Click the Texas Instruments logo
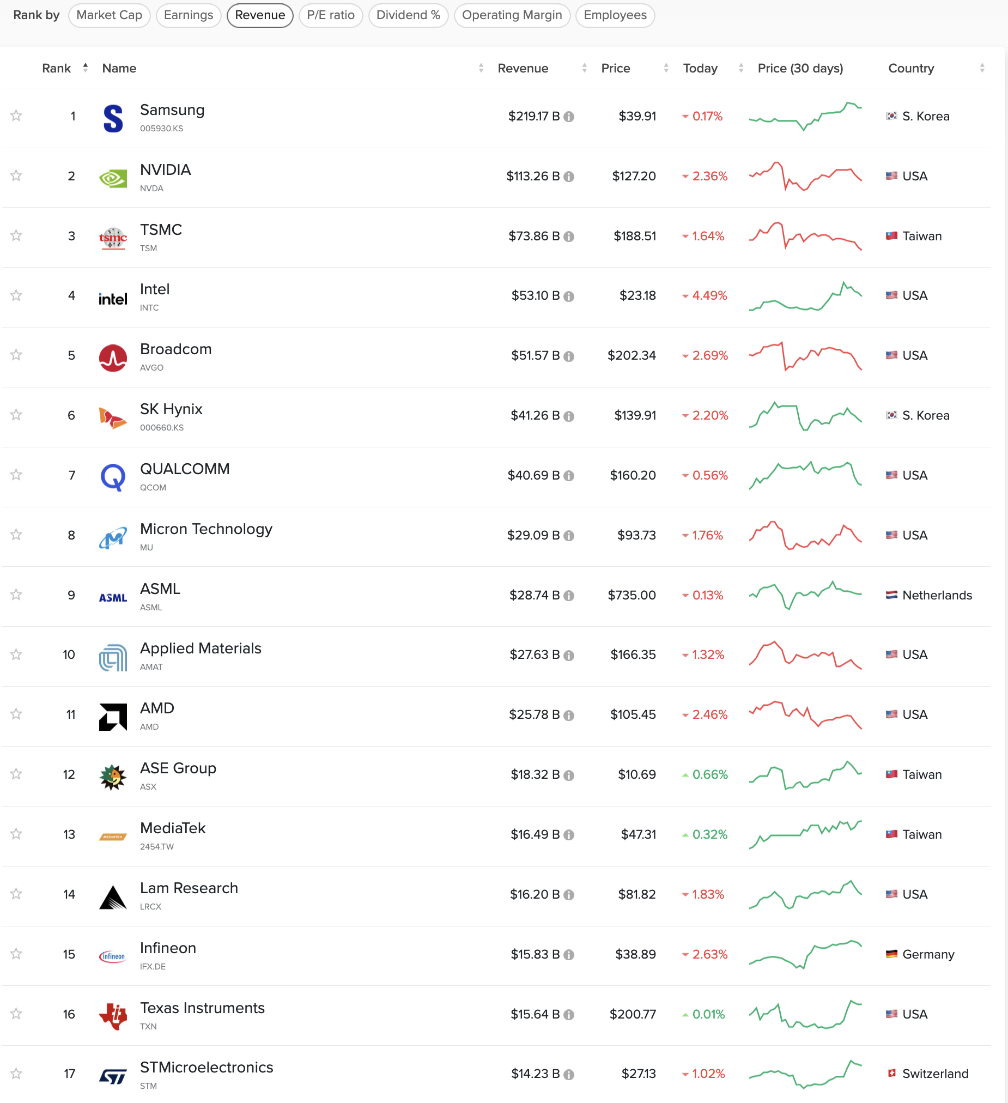 (x=113, y=1016)
